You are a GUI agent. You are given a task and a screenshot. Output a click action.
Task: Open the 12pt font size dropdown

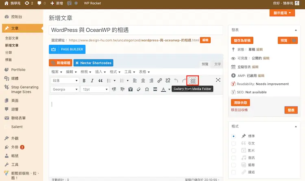pos(95,89)
